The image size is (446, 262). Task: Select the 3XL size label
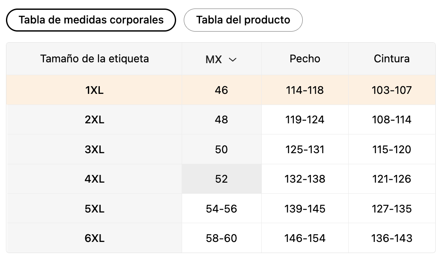click(x=94, y=149)
